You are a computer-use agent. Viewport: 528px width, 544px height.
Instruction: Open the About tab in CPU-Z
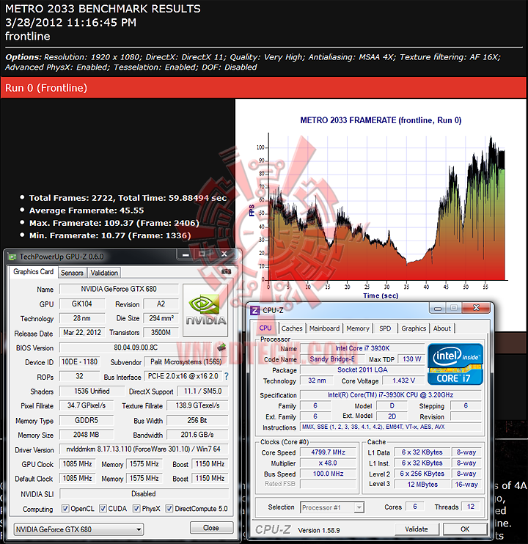pyautogui.click(x=442, y=328)
